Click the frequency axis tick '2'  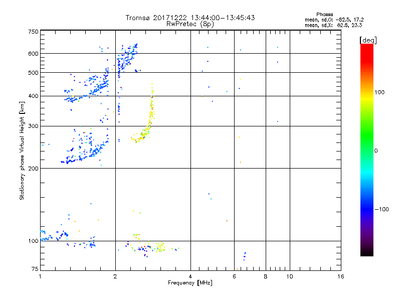pyautogui.click(x=115, y=276)
